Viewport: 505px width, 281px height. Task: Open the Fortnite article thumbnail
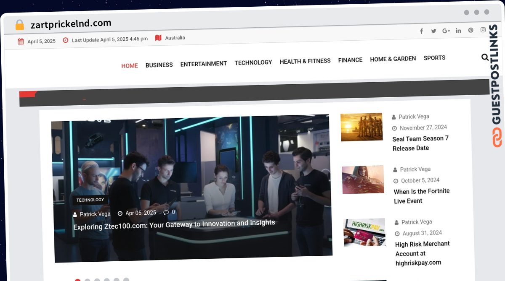tap(363, 180)
